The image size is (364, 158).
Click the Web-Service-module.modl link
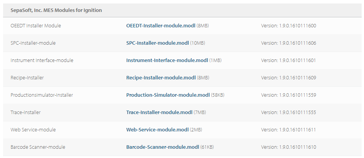click(x=157, y=130)
